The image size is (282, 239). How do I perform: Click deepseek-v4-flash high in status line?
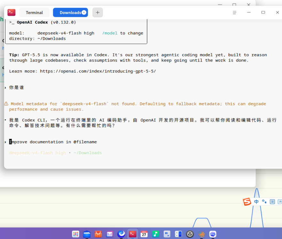pyautogui.click(x=37, y=153)
